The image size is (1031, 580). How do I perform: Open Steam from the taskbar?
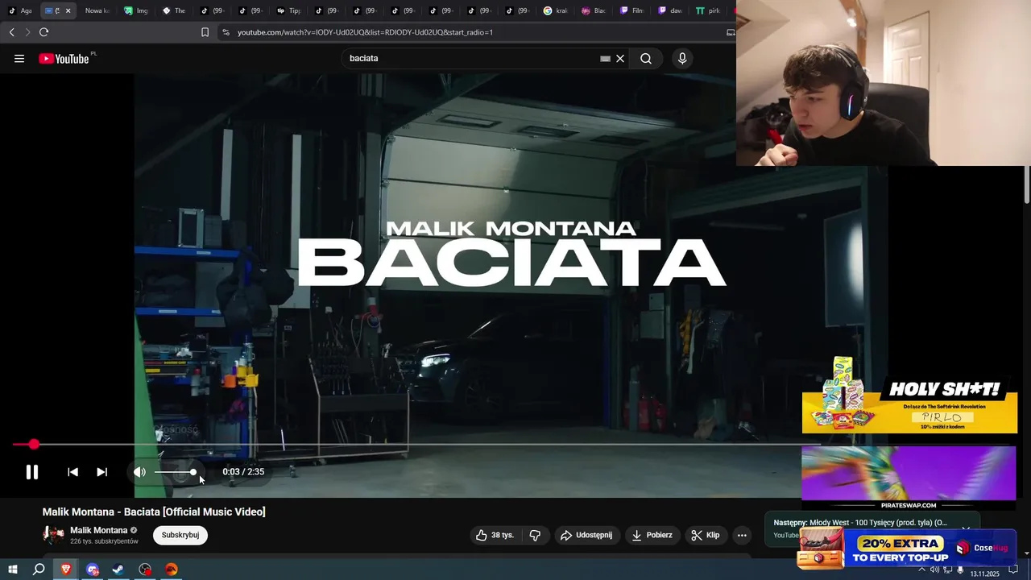118,570
